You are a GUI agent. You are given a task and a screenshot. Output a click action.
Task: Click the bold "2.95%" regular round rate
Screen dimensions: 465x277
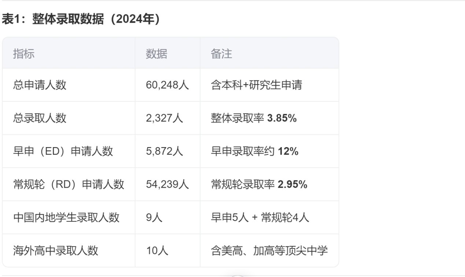(x=292, y=184)
